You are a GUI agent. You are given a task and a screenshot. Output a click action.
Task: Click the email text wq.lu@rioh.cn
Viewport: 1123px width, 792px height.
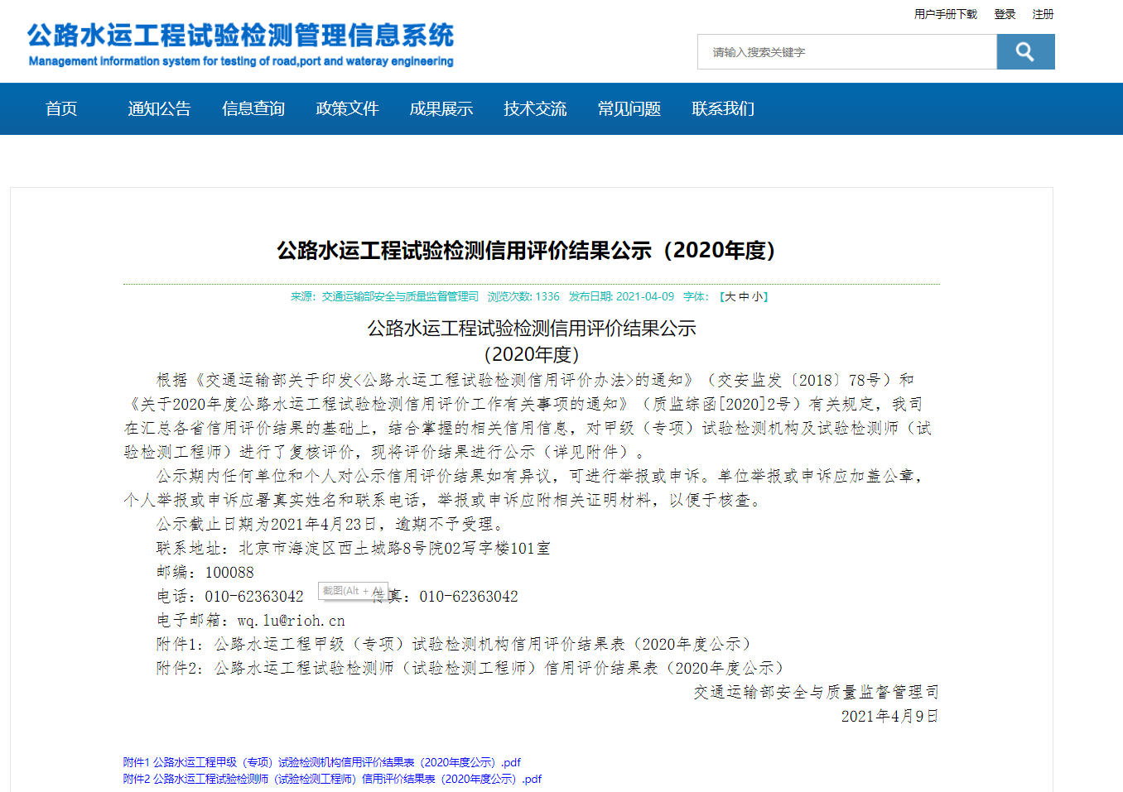click(x=291, y=620)
